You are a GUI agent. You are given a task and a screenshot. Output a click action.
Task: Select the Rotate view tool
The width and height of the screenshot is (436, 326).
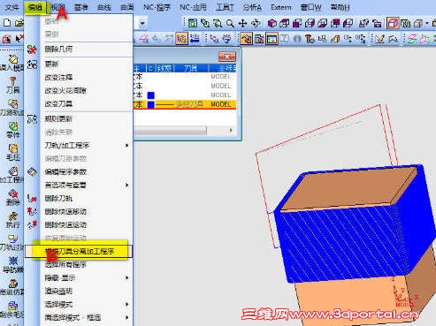coord(256,23)
